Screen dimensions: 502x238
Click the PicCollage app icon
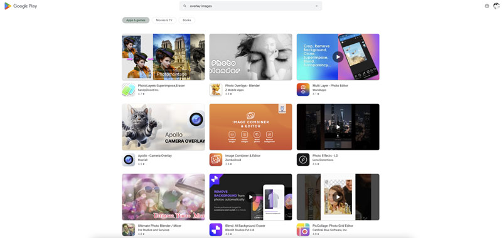tap(303, 230)
